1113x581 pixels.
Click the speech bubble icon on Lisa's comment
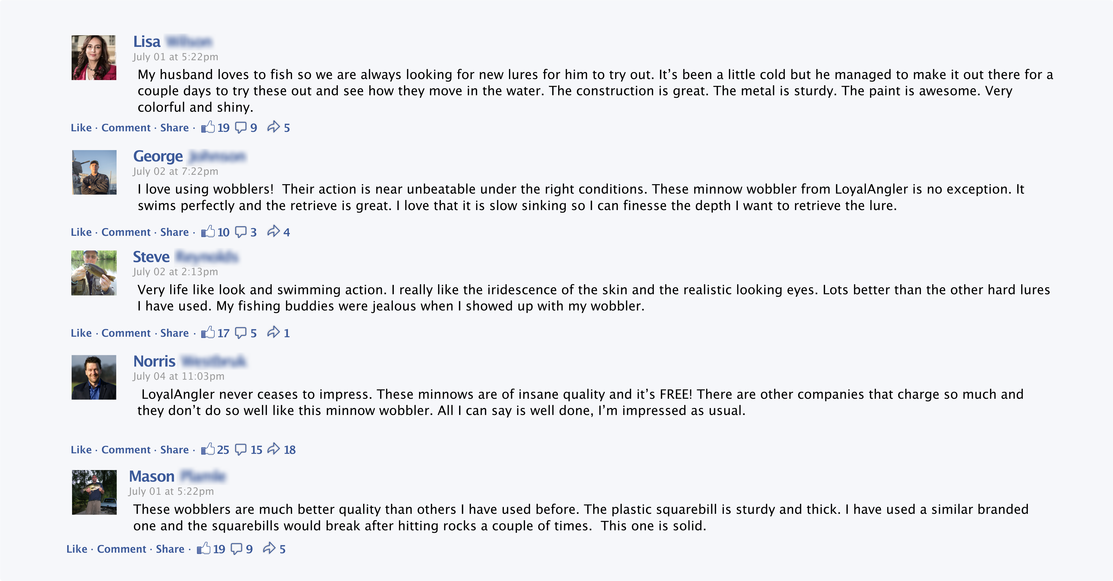(240, 127)
